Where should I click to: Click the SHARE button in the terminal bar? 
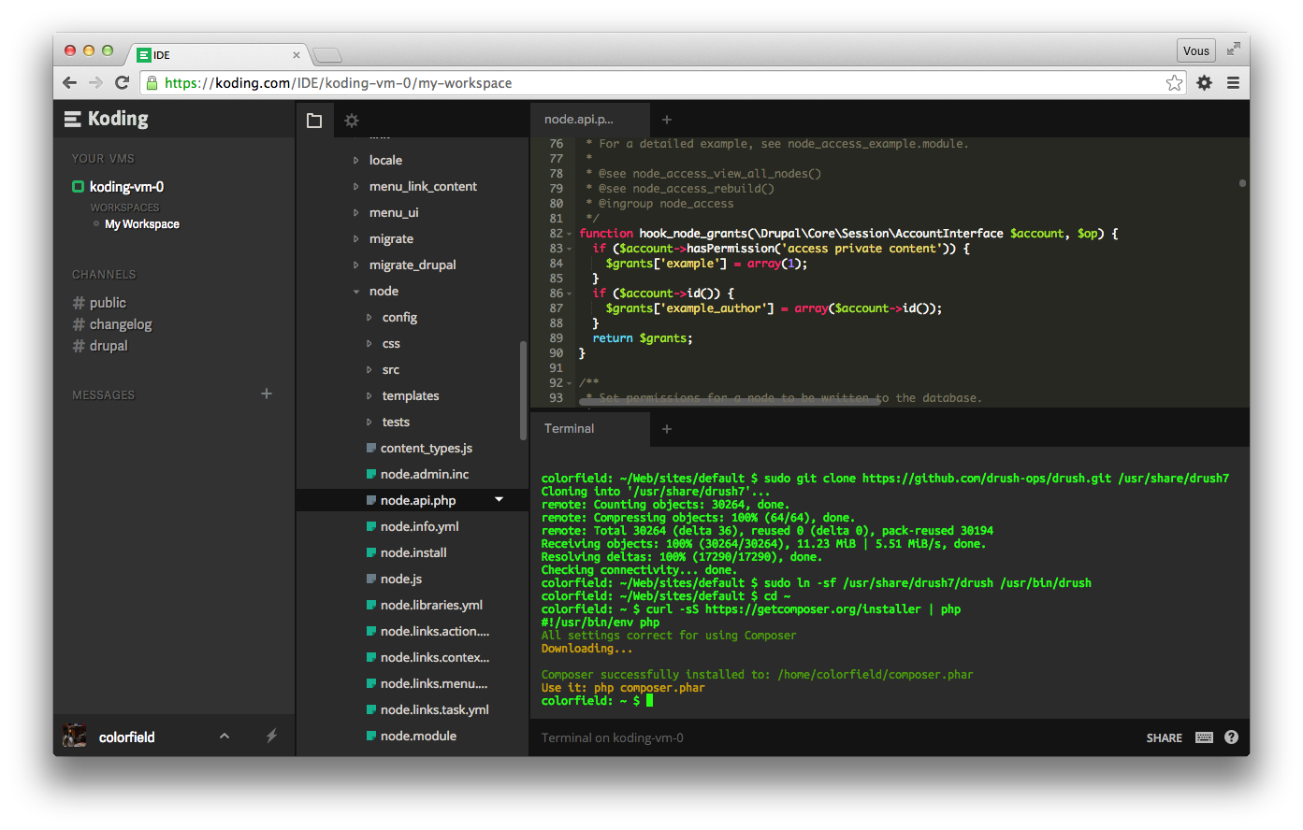[x=1164, y=737]
